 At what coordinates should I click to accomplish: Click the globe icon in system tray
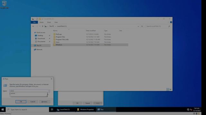click(188, 110)
